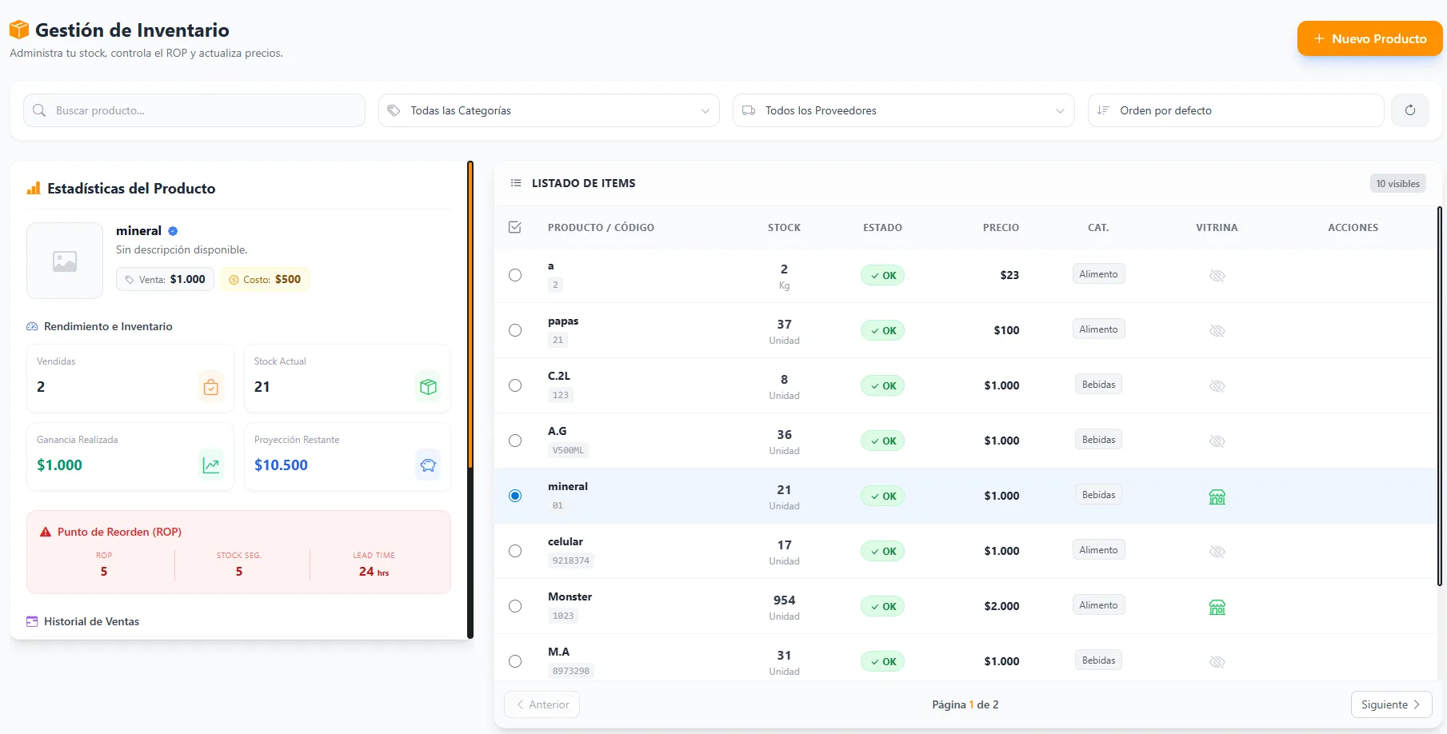Click the mineral product image placeholder

65,261
